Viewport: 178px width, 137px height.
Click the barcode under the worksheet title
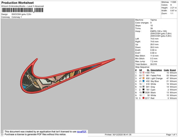click(x=23, y=10)
